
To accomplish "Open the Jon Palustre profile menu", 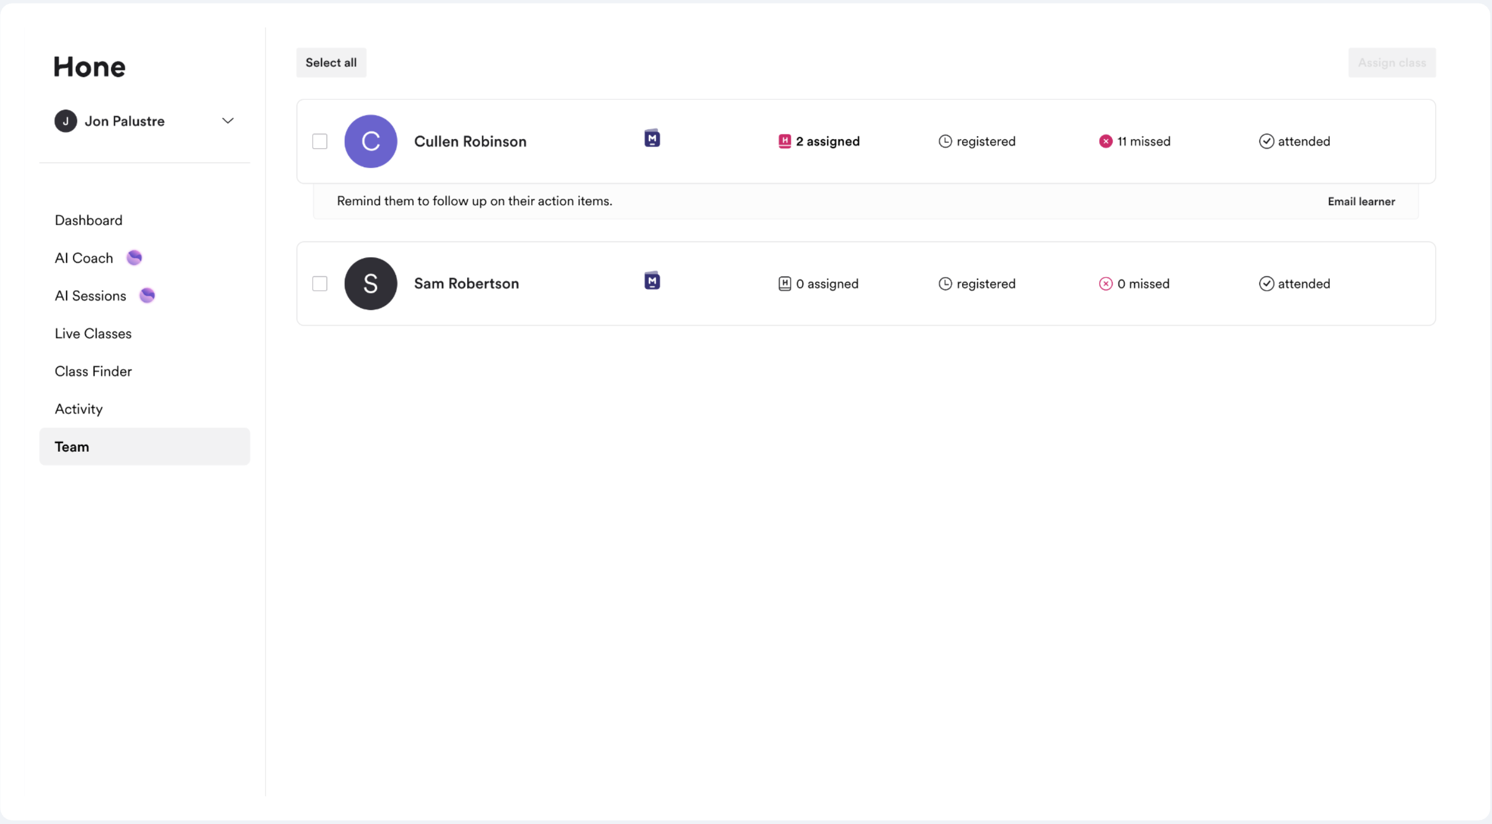I will coord(125,121).
